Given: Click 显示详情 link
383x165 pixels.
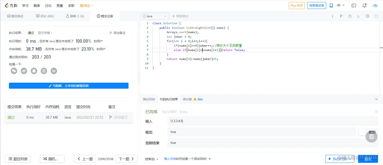Looking at the screenshot, I should click(x=45, y=33).
